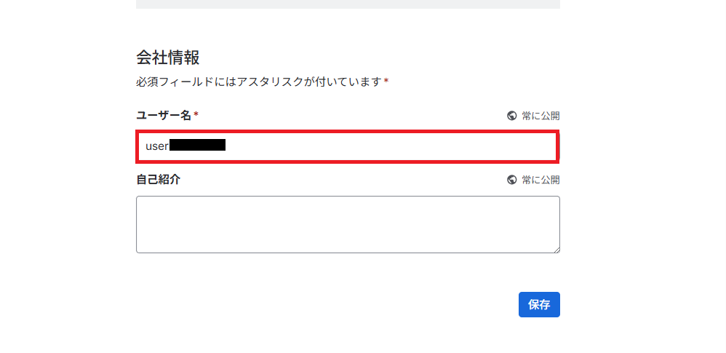
Task: Click the red highlight border of username field
Action: pyautogui.click(x=348, y=132)
